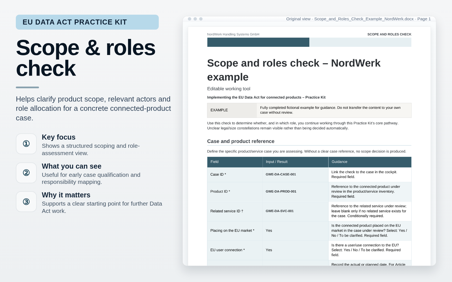
Task: Click the Yes value for EU user connection
Action: pyautogui.click(x=295, y=250)
